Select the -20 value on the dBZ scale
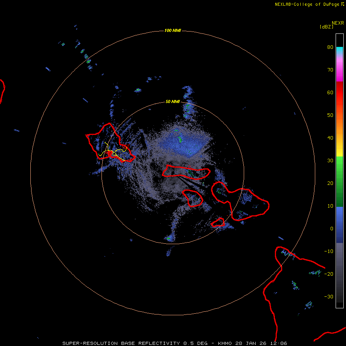This screenshot has width=346, height=346. pos(329,274)
